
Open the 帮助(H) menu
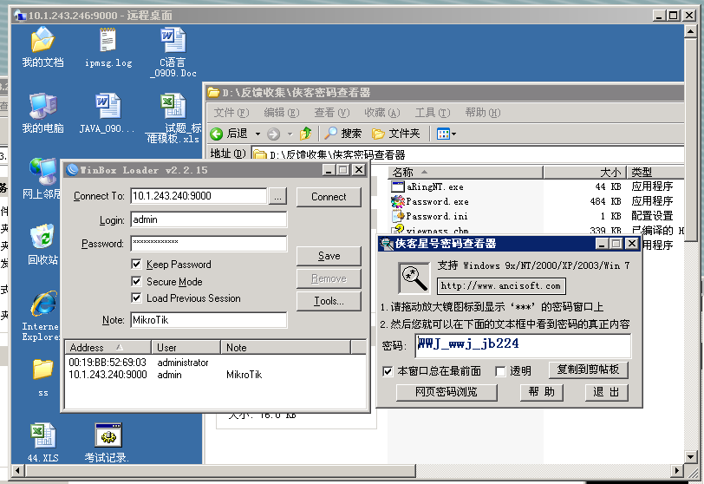pos(483,113)
